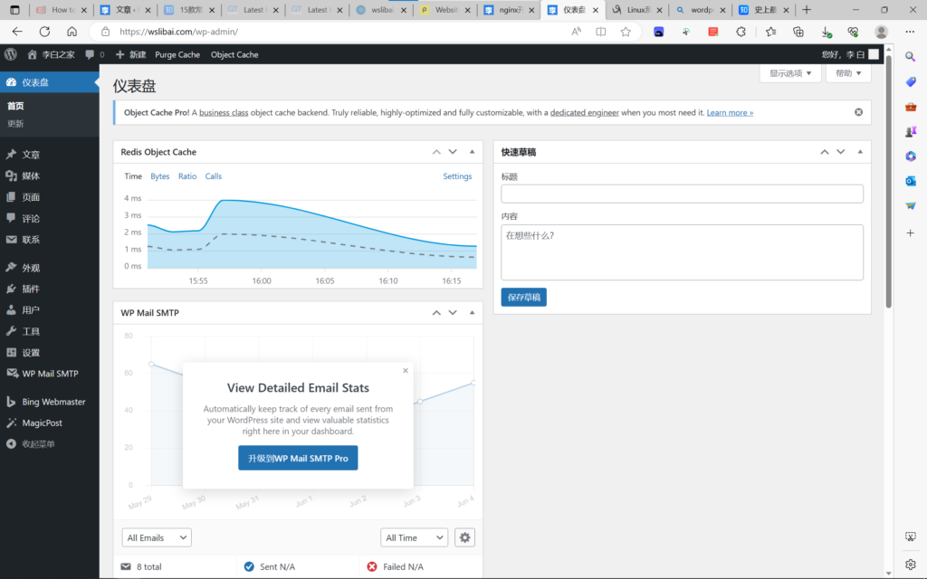Open the All Time dropdown

414,537
